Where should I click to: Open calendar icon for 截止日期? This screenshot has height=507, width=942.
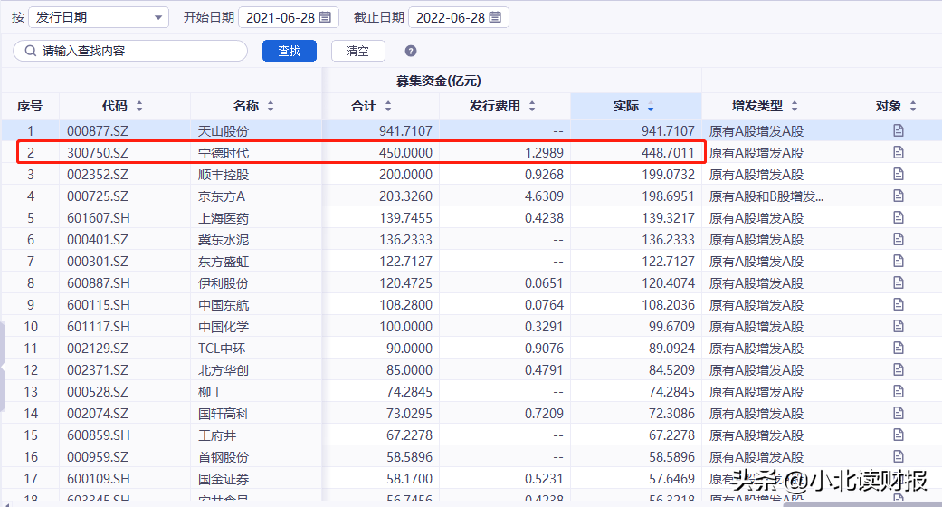495,17
